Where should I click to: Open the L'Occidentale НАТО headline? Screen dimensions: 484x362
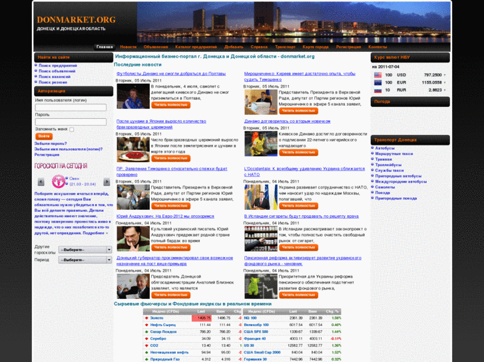[x=304, y=171]
